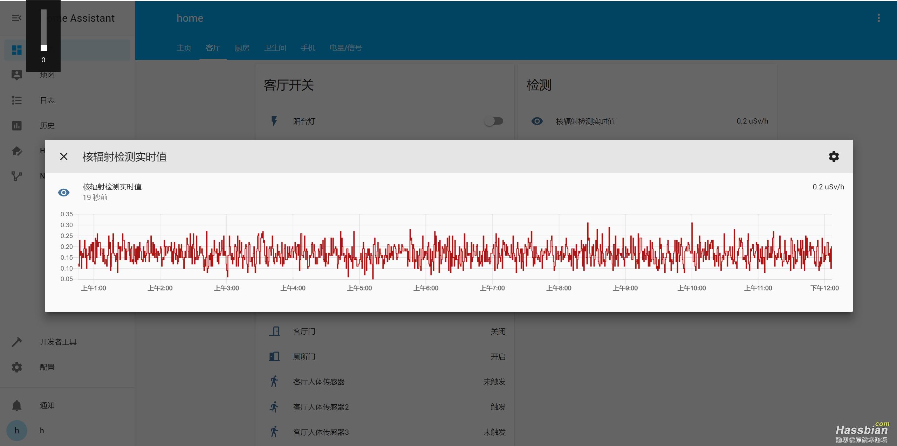897x446 pixels.
Task: Open developer tools hammer icon
Action: tap(16, 342)
